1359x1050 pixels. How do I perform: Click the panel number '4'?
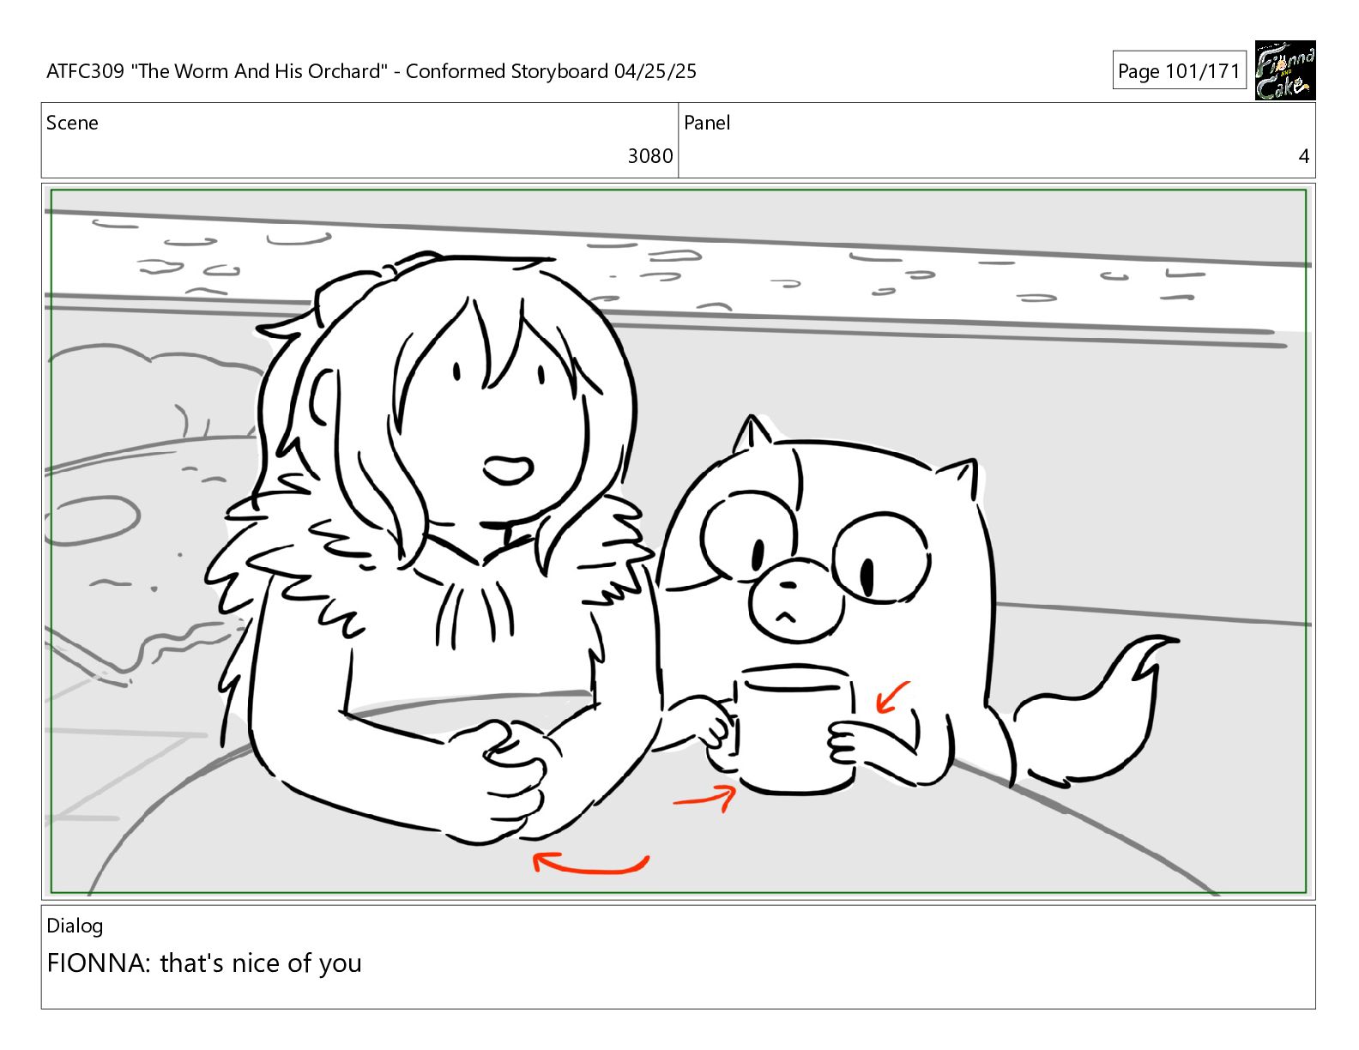tap(1303, 156)
